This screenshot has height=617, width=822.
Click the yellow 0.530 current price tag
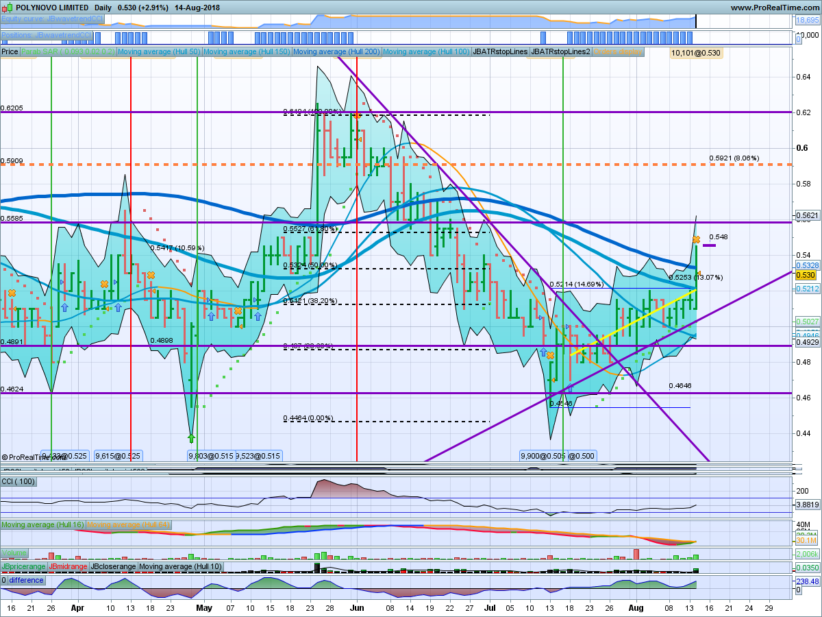coord(806,275)
